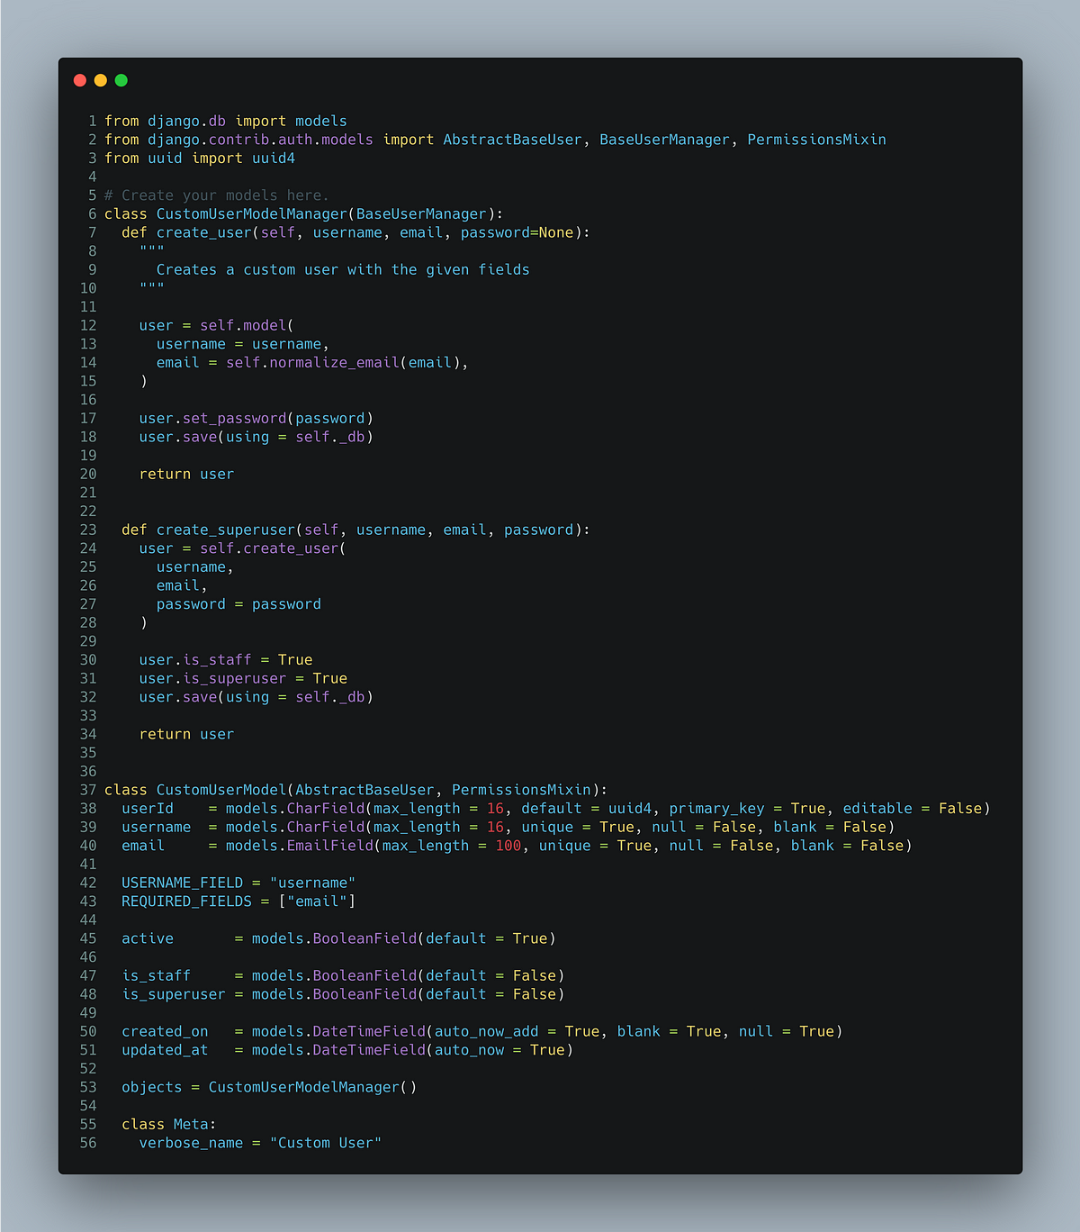Click 'AbstractBaseUser' in the line 2 import
Screen dimensions: 1080x1232
512,140
